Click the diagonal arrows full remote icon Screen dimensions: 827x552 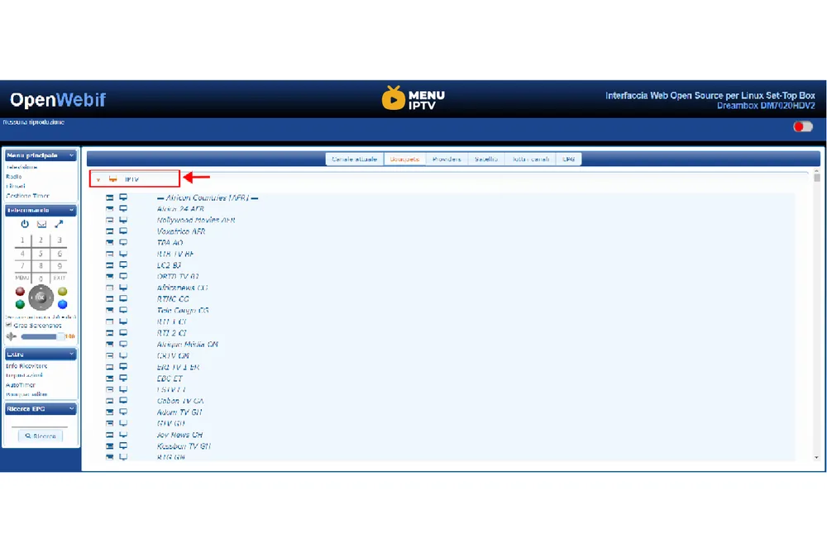(x=59, y=224)
